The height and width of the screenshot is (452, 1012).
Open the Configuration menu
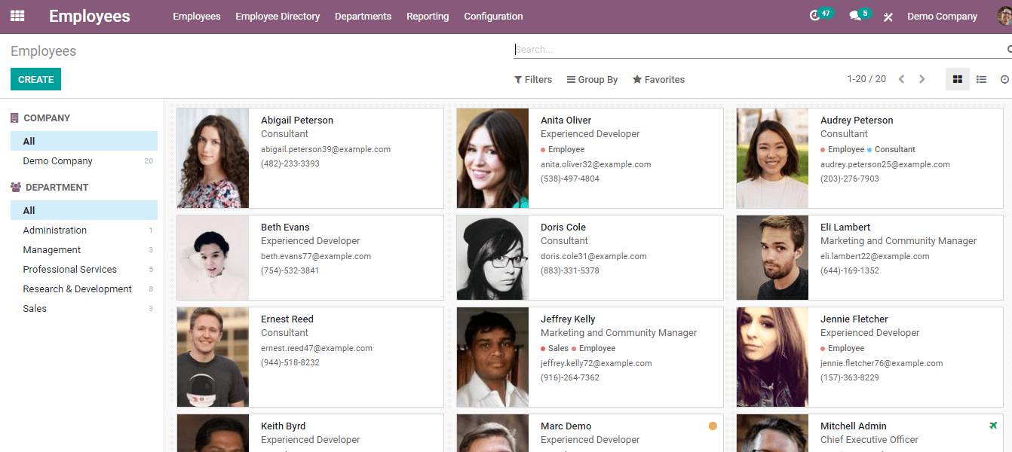(x=493, y=17)
